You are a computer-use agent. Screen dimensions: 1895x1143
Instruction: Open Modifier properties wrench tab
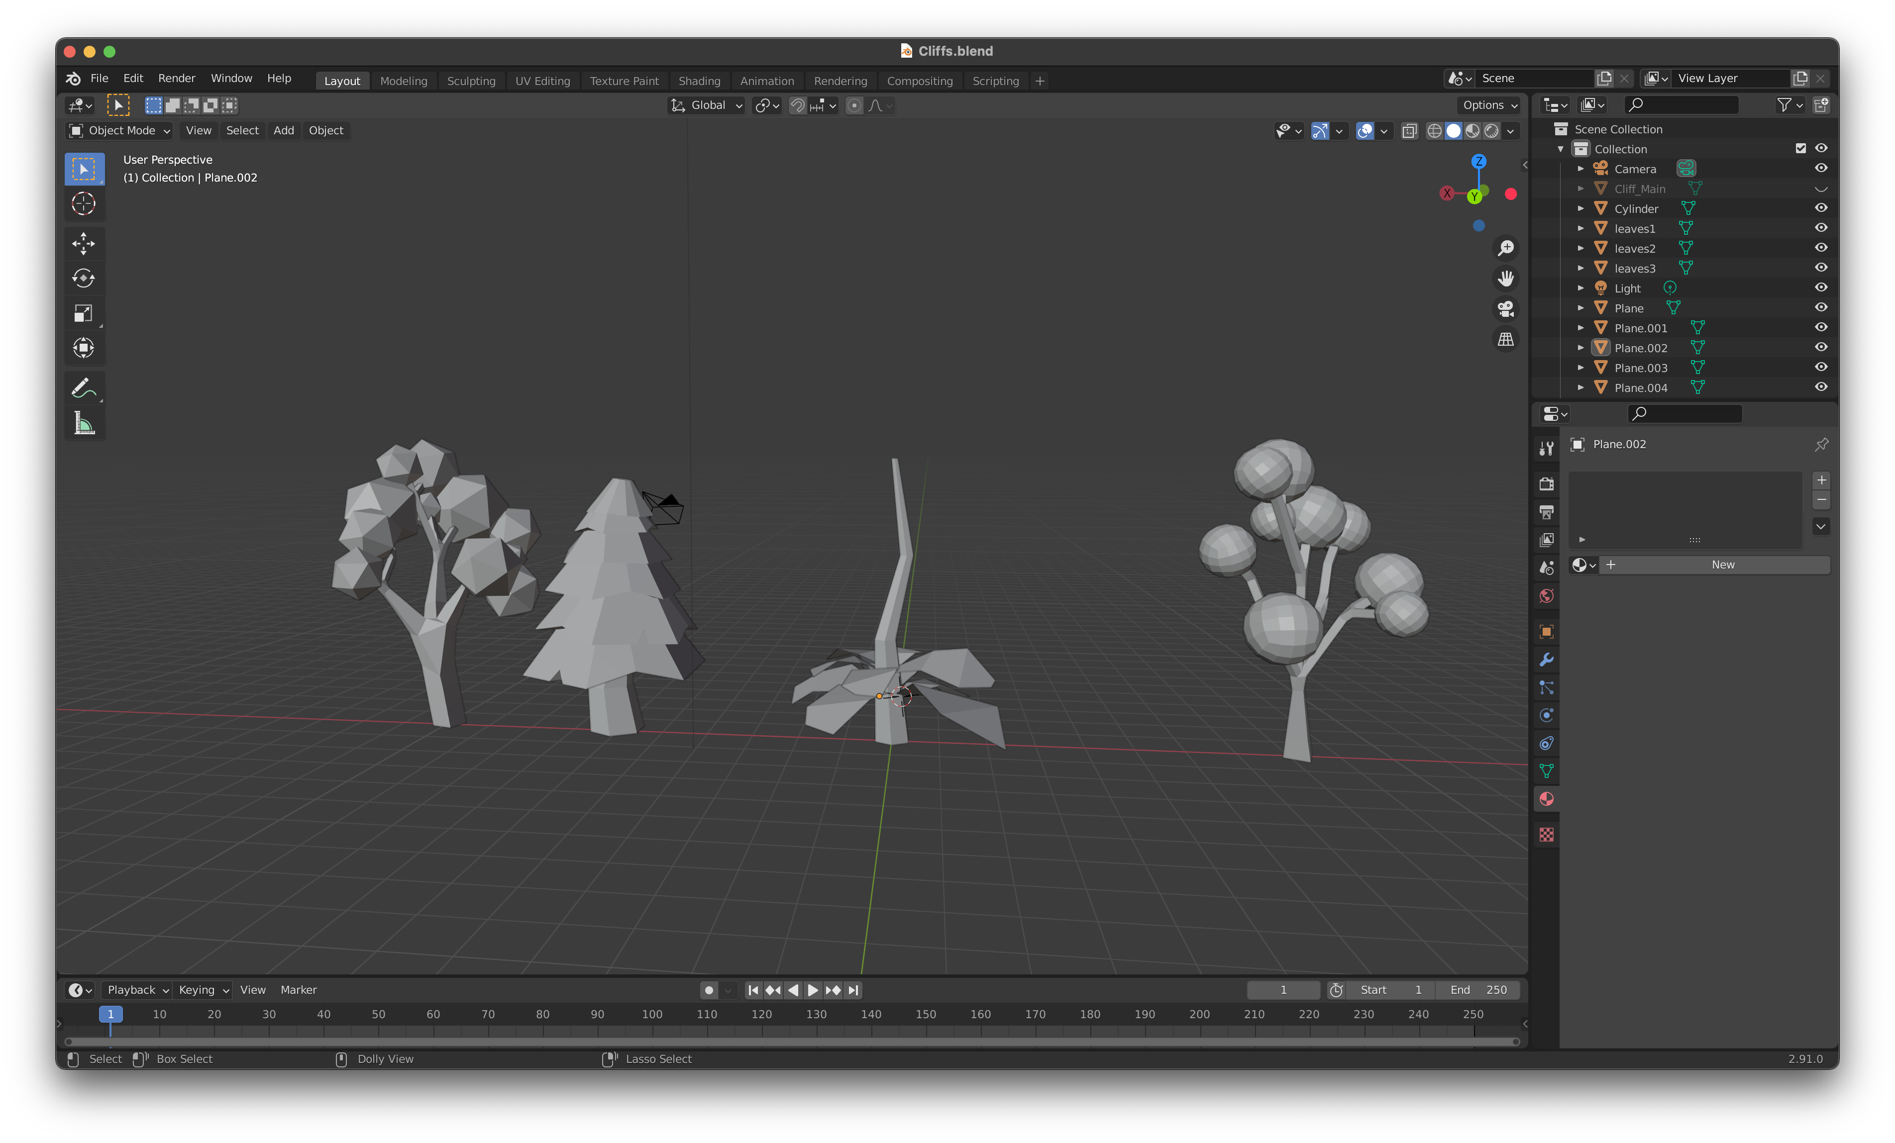[1546, 660]
